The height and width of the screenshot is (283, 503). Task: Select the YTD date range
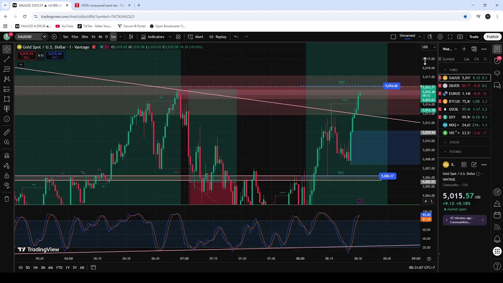click(59, 267)
